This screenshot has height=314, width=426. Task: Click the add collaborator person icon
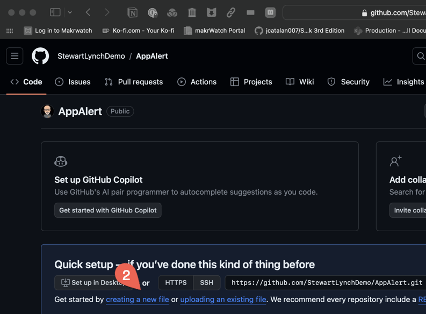395,161
